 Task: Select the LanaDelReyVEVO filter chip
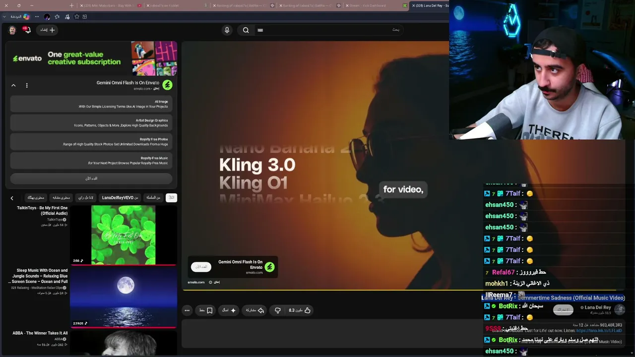(x=120, y=197)
